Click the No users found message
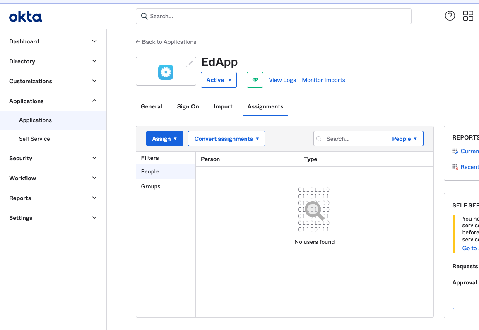The image size is (479, 330). click(x=314, y=242)
